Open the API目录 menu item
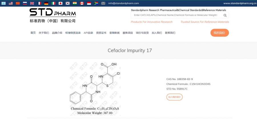Screen dimensions: 257x122 tap(88, 33)
